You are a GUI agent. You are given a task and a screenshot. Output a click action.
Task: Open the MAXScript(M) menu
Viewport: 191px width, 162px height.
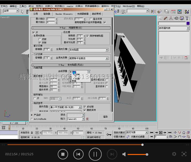click(129, 6)
